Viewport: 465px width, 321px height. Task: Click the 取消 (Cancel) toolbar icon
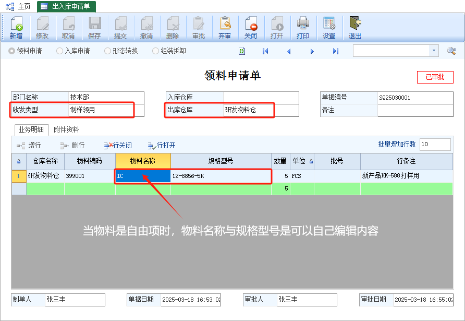coord(68,28)
